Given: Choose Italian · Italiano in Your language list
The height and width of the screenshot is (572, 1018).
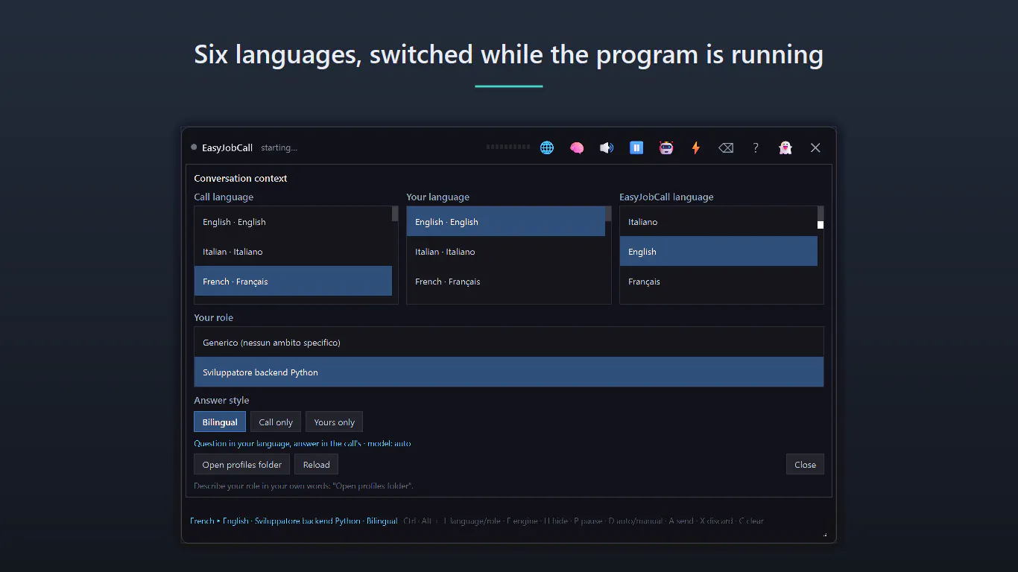Looking at the screenshot, I should click(506, 252).
